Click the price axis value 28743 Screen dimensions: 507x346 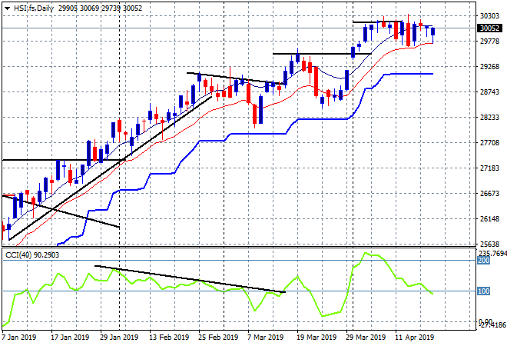point(489,92)
